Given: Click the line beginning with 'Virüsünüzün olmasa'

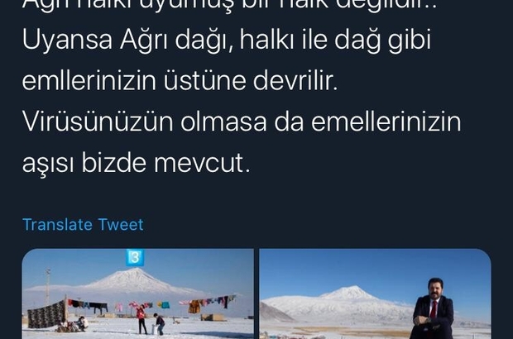Looking at the screenshot, I should pos(242,122).
